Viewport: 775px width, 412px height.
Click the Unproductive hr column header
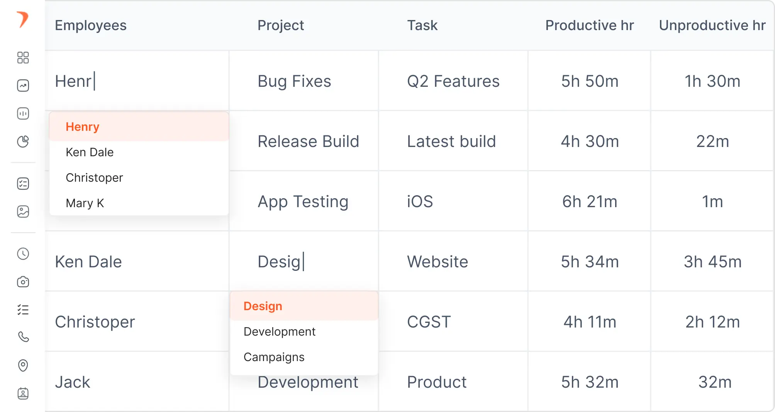[x=712, y=25]
